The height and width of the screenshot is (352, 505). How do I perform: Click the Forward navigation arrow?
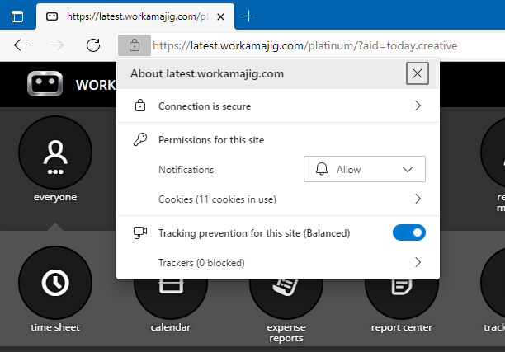[x=57, y=45]
